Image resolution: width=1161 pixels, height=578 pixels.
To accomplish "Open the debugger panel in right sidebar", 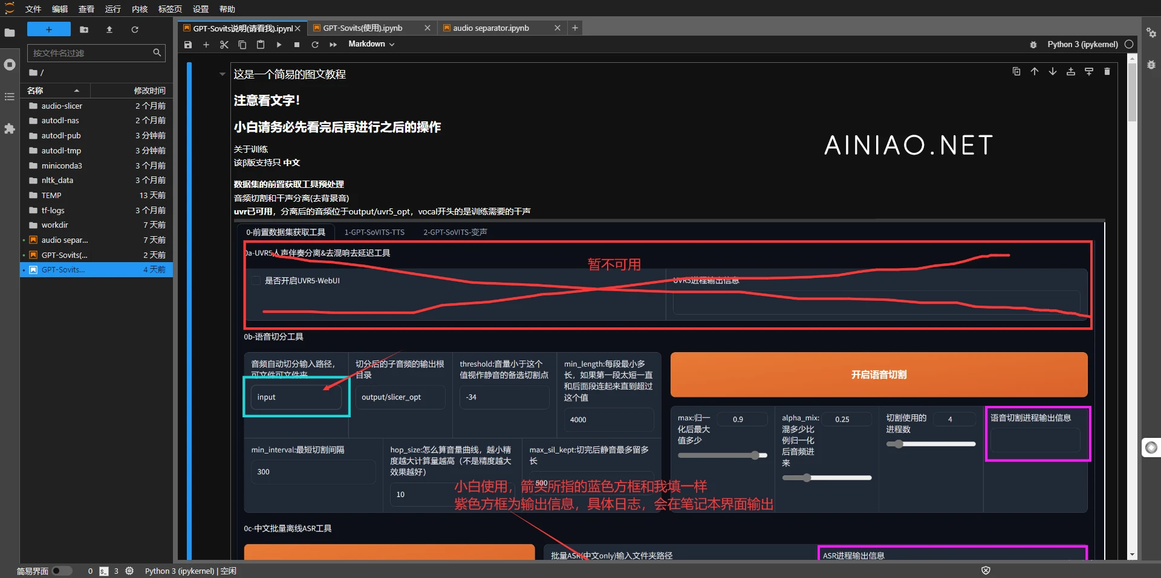I will [1151, 65].
